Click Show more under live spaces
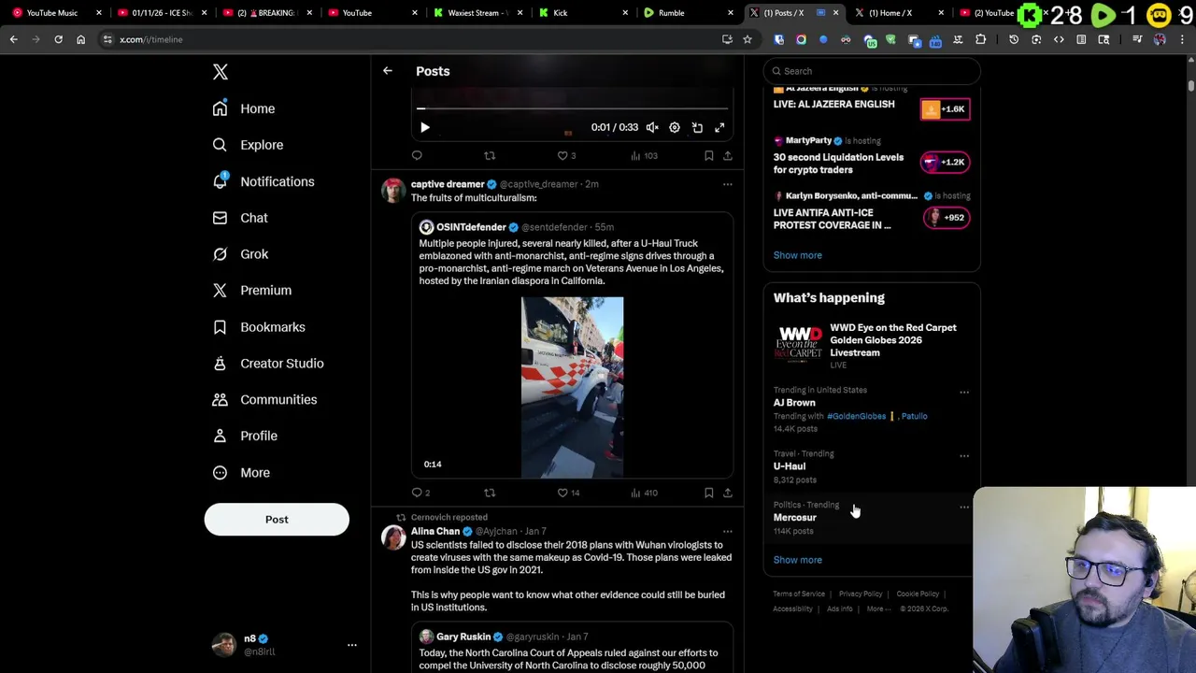The width and height of the screenshot is (1196, 673). (x=797, y=255)
